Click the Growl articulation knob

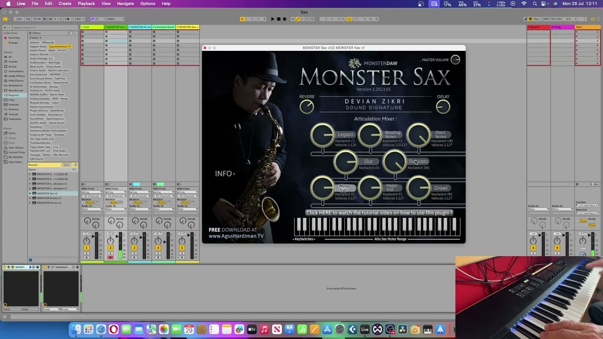click(x=418, y=189)
